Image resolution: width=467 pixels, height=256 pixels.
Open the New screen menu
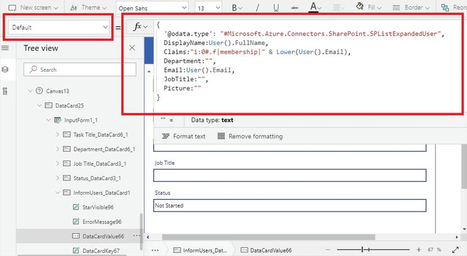click(34, 8)
